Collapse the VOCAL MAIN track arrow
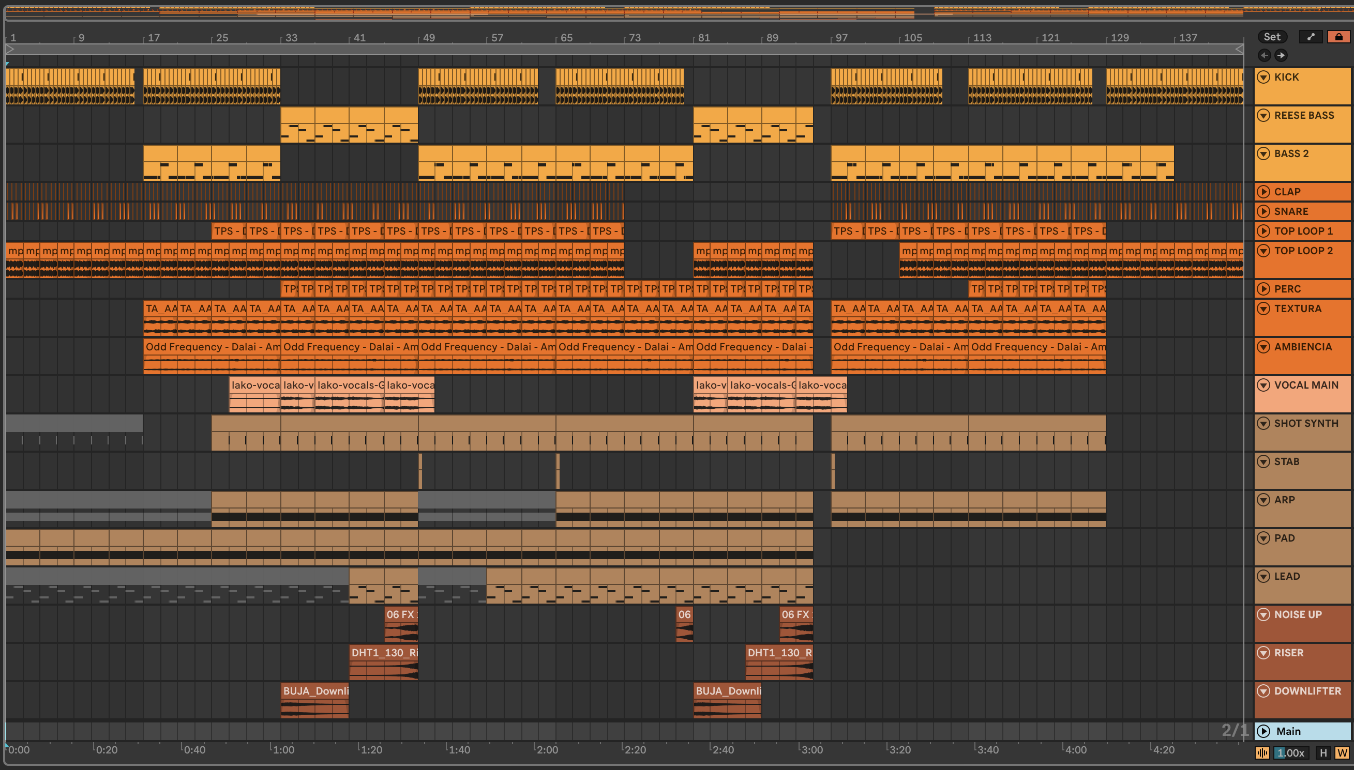This screenshot has height=770, width=1354. pos(1263,385)
